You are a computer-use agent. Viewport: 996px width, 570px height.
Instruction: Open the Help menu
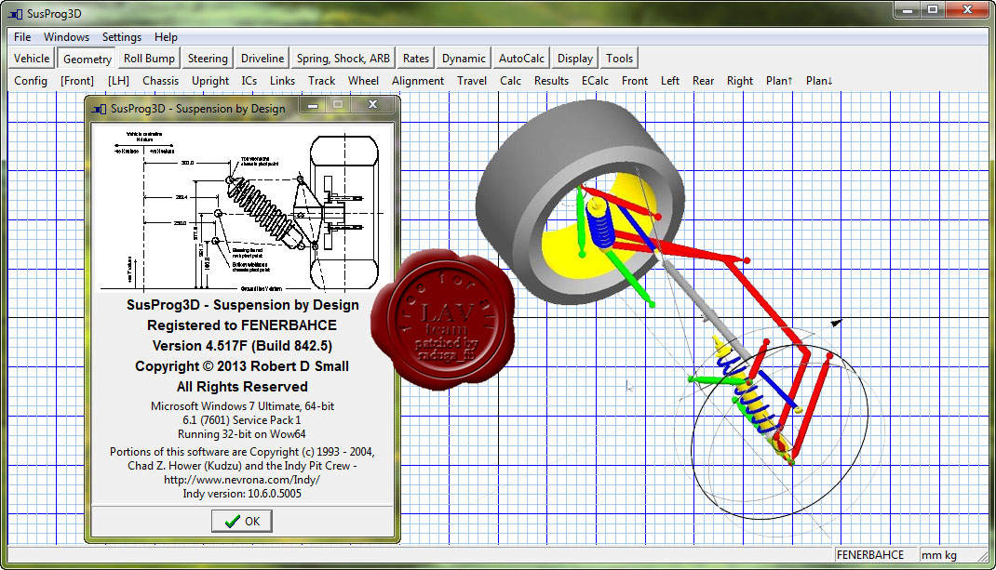(x=166, y=37)
